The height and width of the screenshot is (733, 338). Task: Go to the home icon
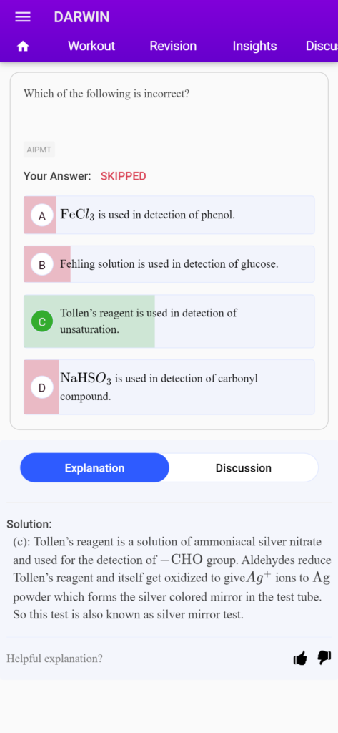(23, 46)
